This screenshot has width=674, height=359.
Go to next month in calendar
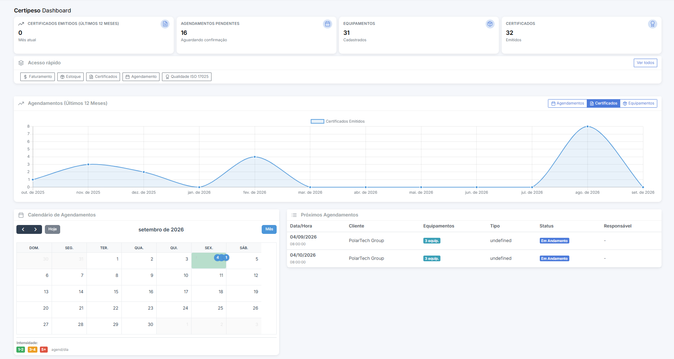36,229
